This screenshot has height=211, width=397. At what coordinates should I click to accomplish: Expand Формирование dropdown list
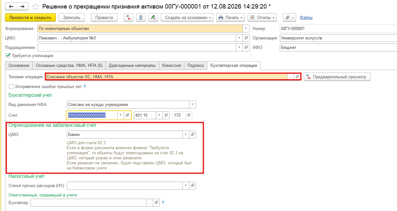(246, 29)
